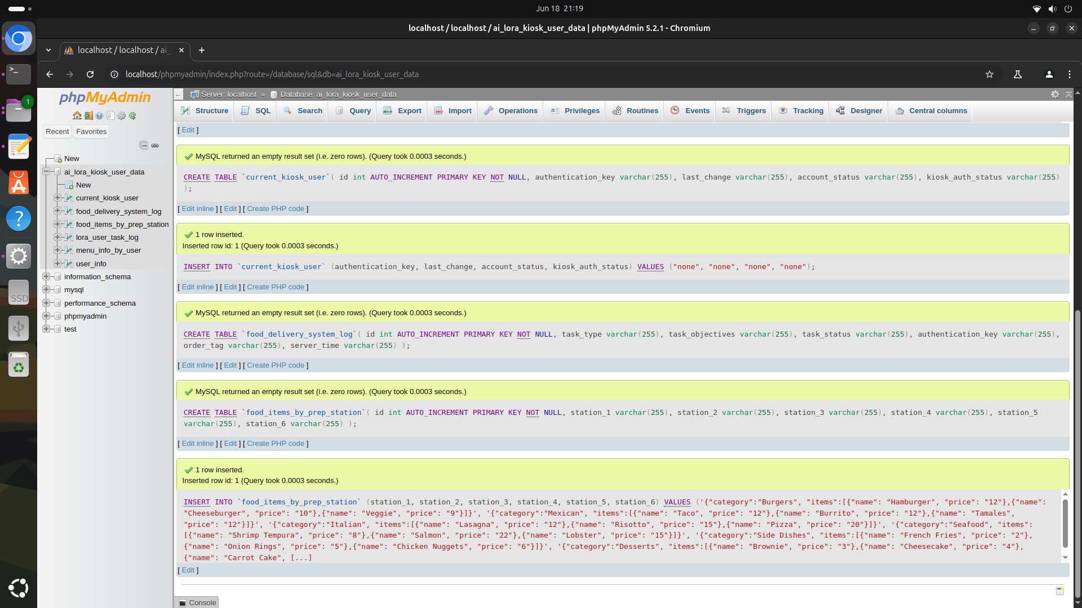Image resolution: width=1082 pixels, height=608 pixels.
Task: Bookmark this page with star icon
Action: coord(989,74)
